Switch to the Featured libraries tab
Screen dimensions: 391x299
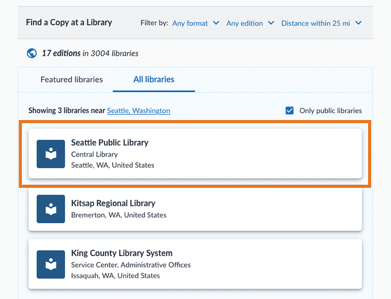pos(71,80)
